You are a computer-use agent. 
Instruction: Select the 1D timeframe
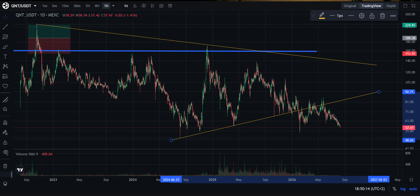point(106,6)
